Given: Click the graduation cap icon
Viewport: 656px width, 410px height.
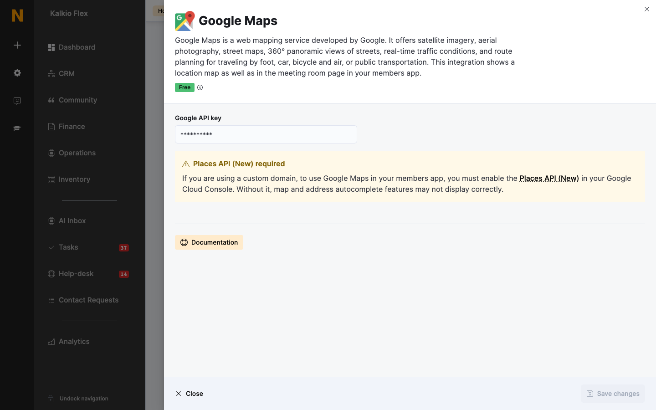Looking at the screenshot, I should (x=17, y=128).
